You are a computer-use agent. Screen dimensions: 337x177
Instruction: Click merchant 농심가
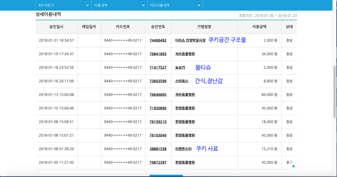180,67
